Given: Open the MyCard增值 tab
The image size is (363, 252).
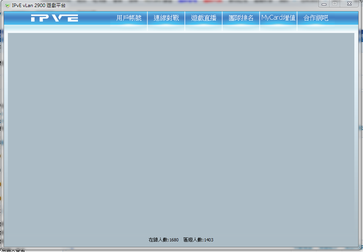Looking at the screenshot, I should tap(278, 18).
